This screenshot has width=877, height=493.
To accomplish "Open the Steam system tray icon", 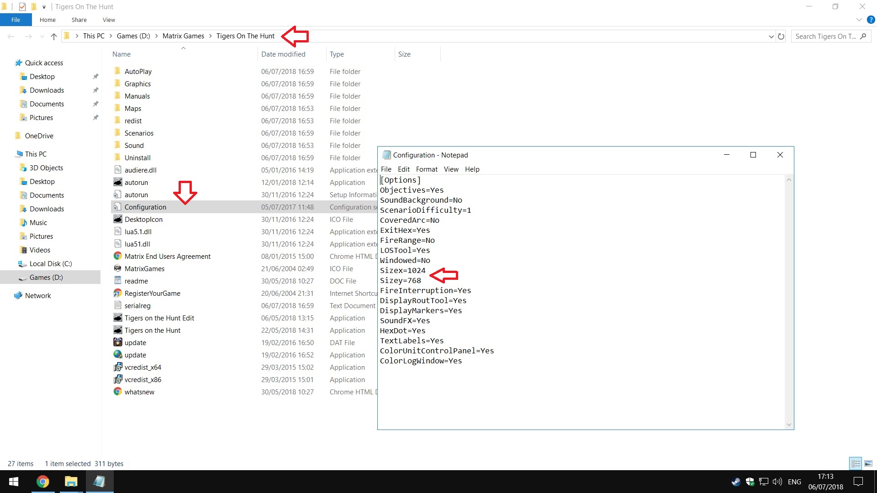I will pos(735,482).
